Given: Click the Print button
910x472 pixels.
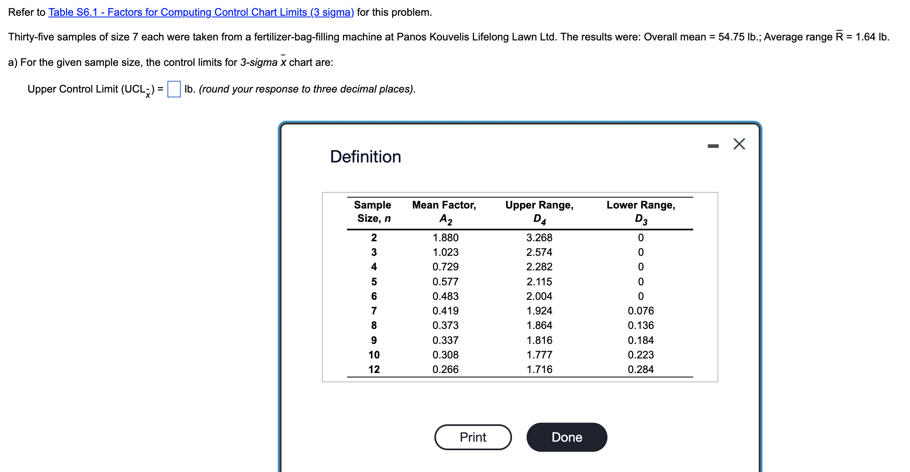Looking at the screenshot, I should 472,437.
